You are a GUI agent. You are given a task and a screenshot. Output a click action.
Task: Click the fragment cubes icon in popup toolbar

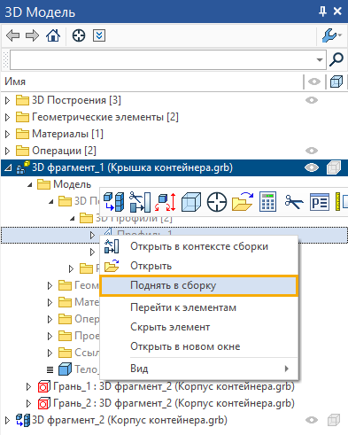tap(114, 202)
